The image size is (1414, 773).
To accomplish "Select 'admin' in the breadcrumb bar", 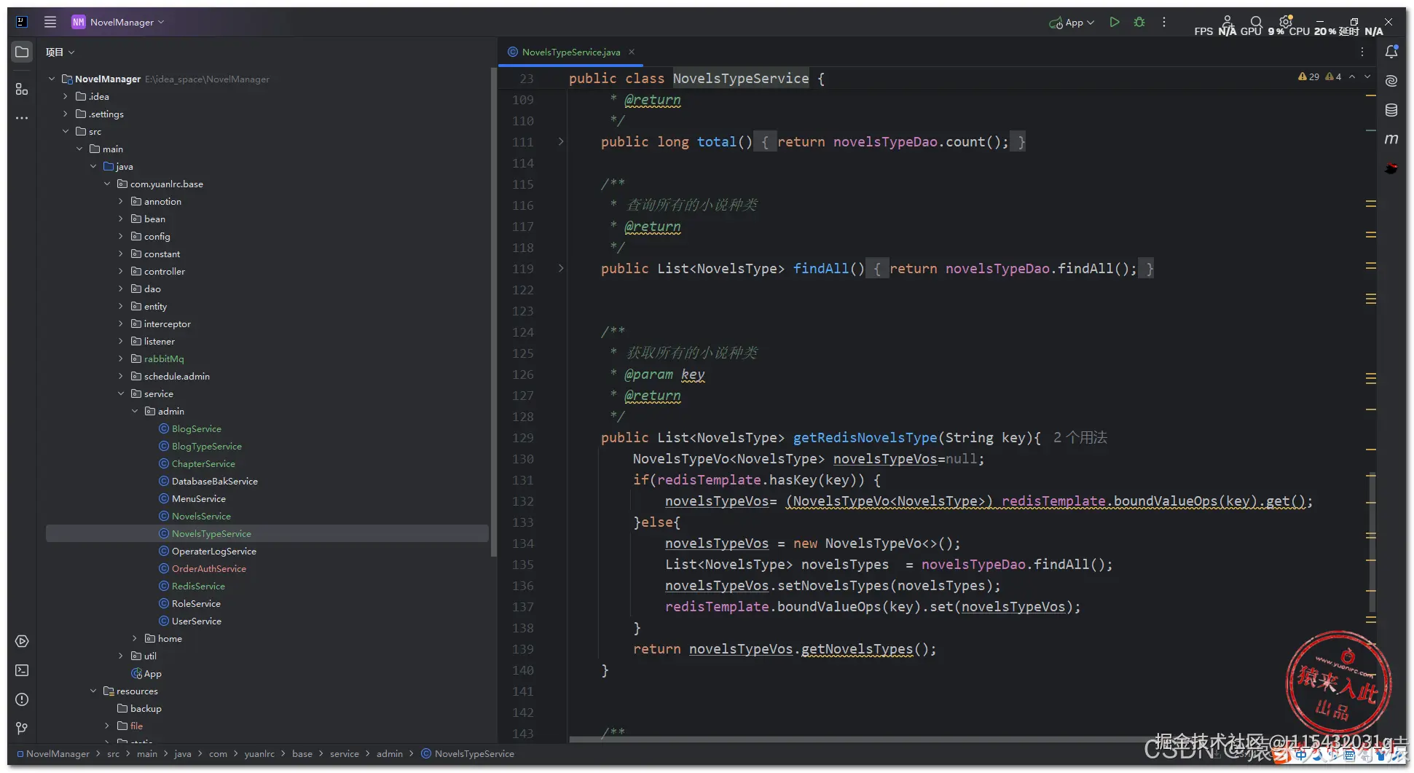I will 390,753.
